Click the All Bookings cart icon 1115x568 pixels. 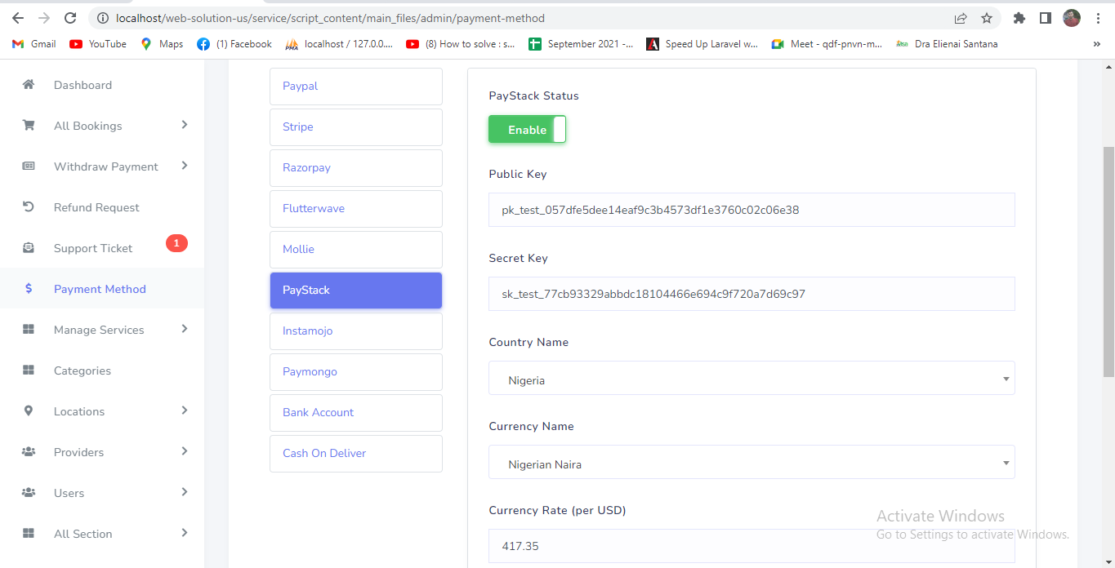coord(29,126)
